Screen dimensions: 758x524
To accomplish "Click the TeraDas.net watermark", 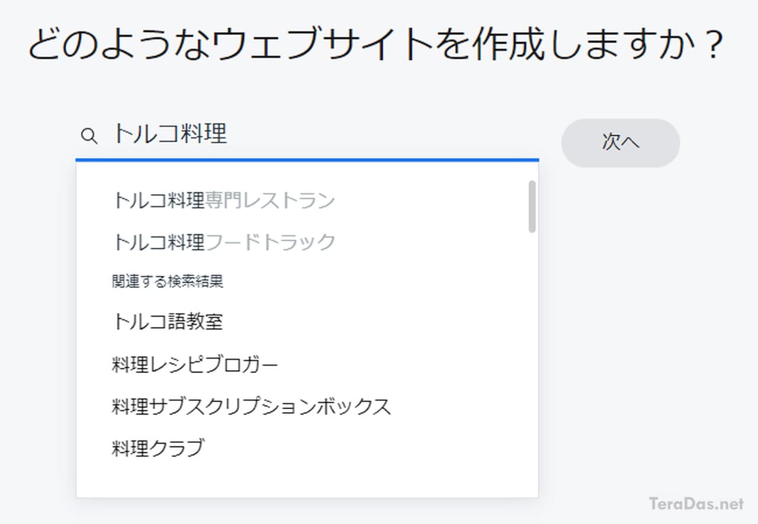I will pyautogui.click(x=696, y=504).
